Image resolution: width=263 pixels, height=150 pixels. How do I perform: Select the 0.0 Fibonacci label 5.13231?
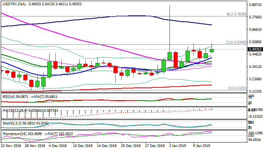(x=237, y=88)
